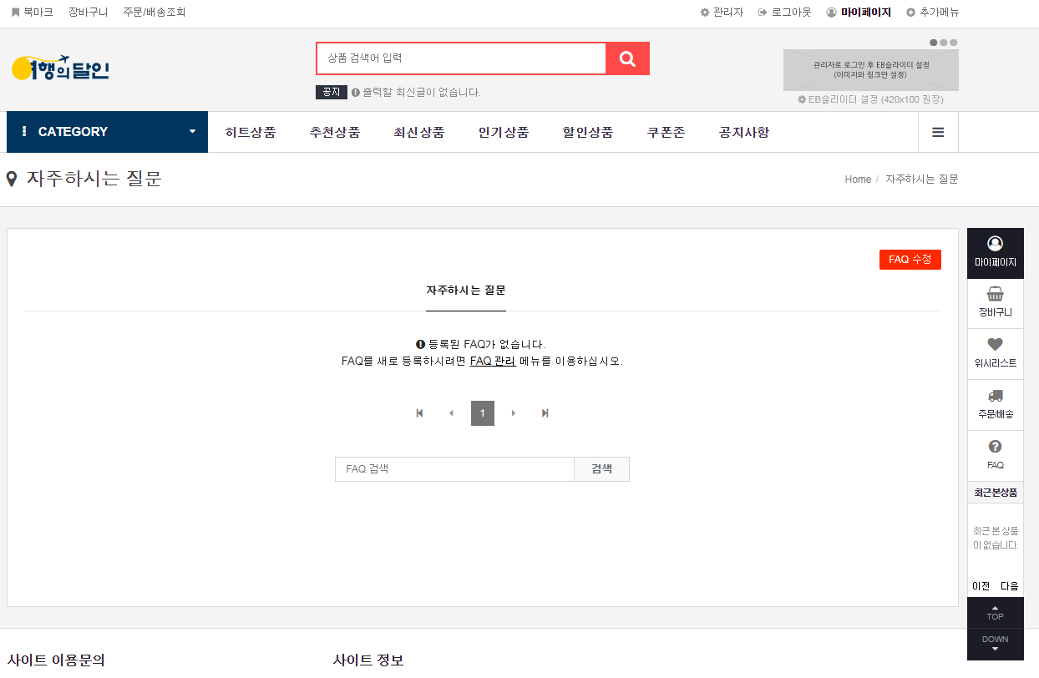The width and height of the screenshot is (1039, 678).
Task: Open the 할인상품 menu
Action: 588,132
